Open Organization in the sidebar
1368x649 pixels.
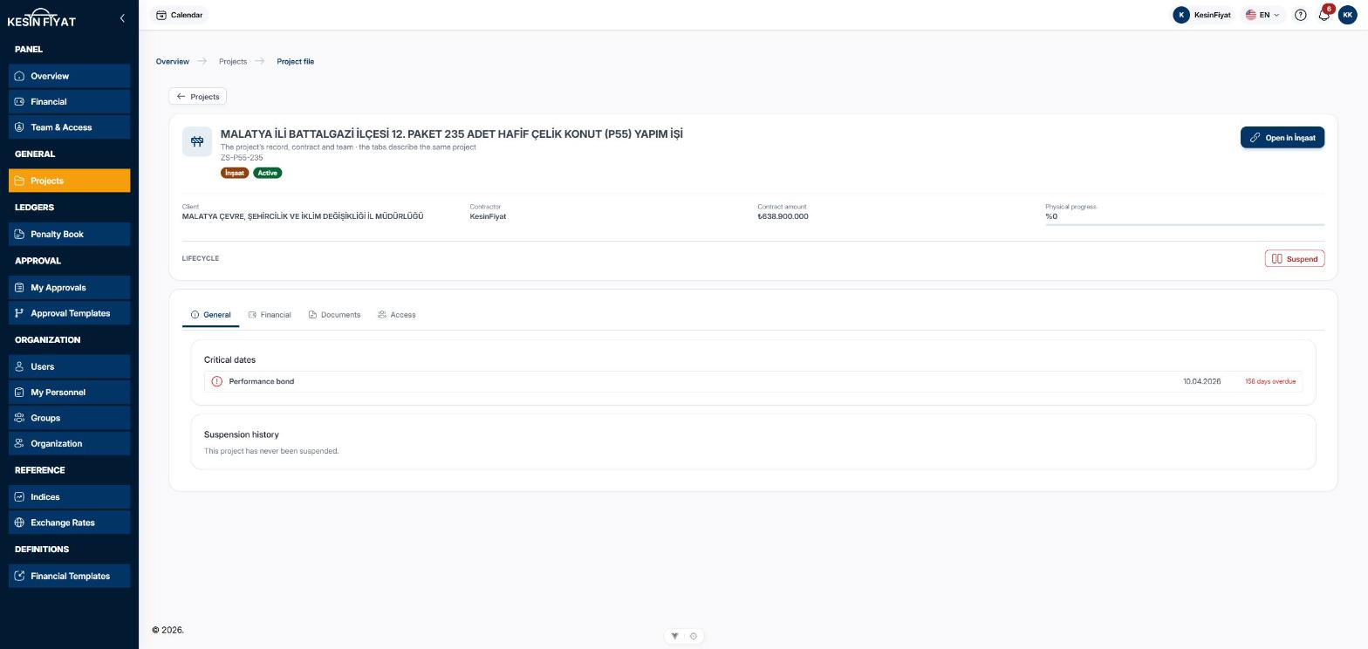point(69,443)
